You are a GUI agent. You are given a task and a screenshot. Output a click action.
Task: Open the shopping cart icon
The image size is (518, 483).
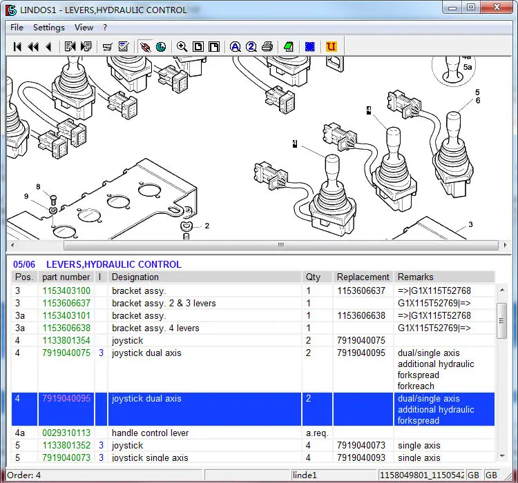pyautogui.click(x=107, y=47)
